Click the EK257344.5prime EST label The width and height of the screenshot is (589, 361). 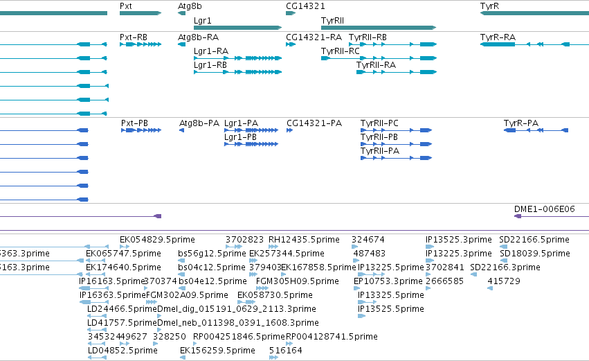click(287, 254)
